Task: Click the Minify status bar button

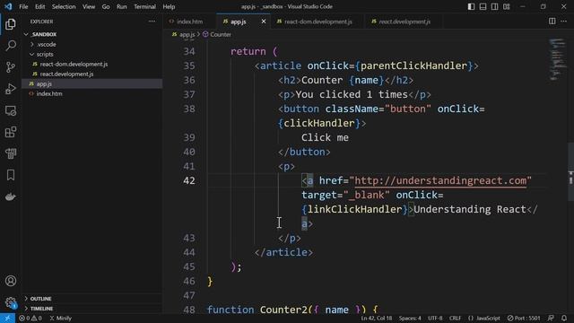Action: click(60, 319)
